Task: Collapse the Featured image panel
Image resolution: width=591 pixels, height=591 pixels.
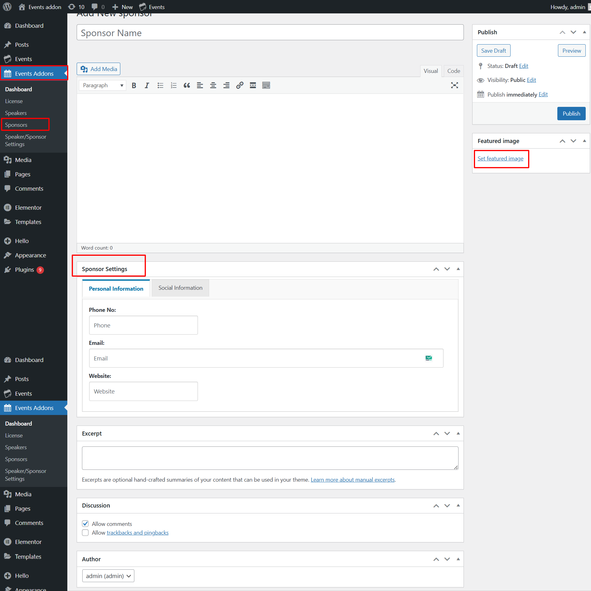Action: click(x=584, y=141)
